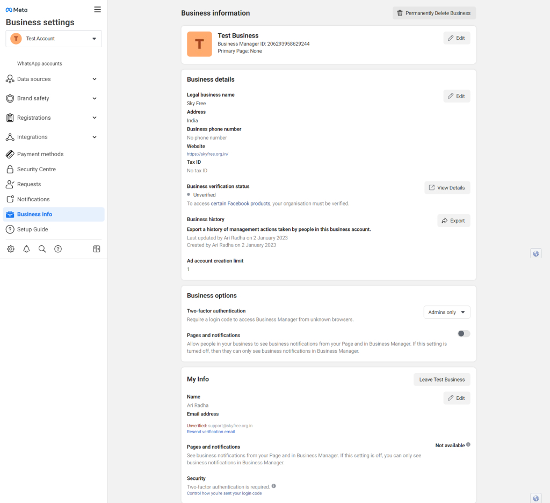The image size is (550, 503).
Task: Click the Security Centre lock icon
Action: coord(10,169)
